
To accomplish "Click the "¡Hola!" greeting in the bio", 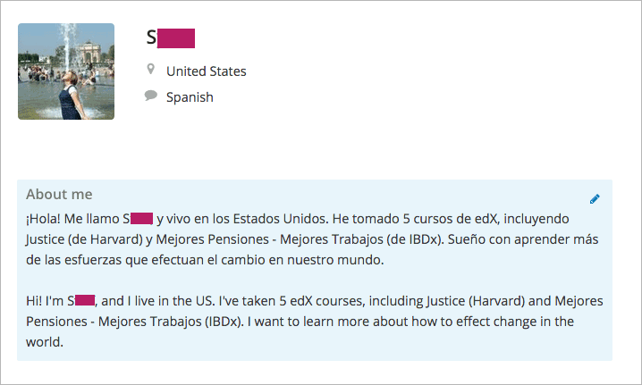I will 42,218.
